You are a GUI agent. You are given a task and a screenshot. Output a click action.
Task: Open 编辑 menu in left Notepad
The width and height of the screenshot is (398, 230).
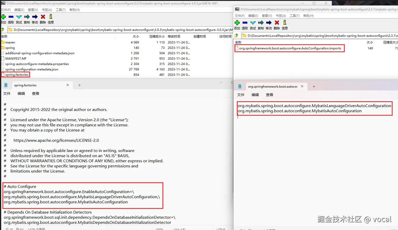click(x=21, y=93)
